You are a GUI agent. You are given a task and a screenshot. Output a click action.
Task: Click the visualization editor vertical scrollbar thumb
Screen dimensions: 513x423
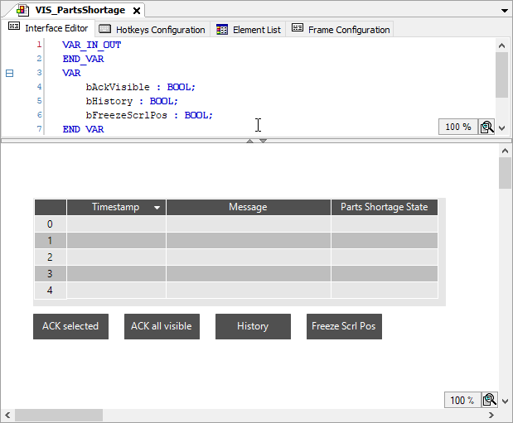click(x=505, y=173)
